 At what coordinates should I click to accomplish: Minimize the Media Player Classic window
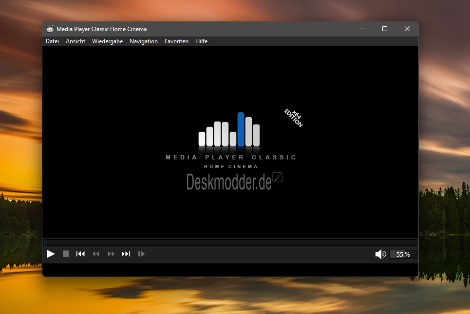coord(363,29)
